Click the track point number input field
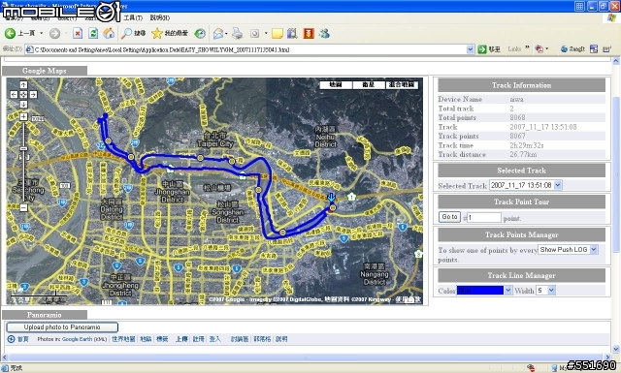This screenshot has width=621, height=373. [484, 217]
